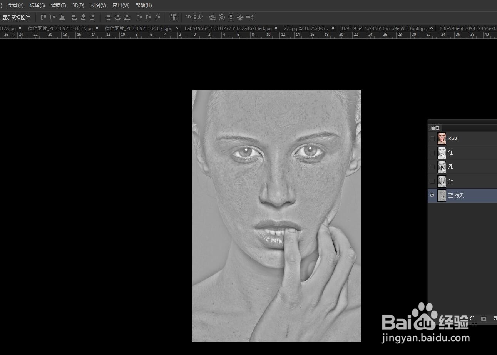Open the 视图(V) menu

point(98,5)
